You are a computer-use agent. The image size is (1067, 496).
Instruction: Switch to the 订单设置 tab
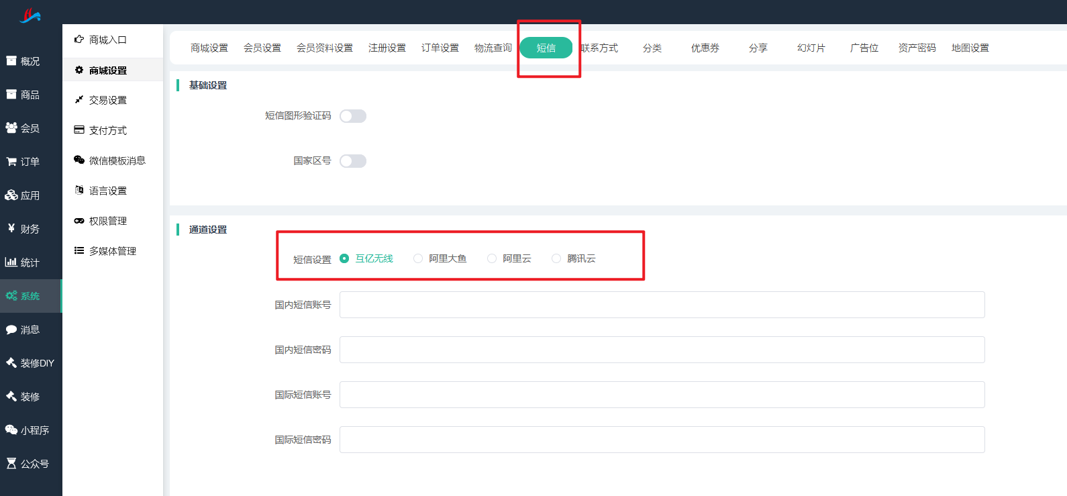pyautogui.click(x=440, y=48)
